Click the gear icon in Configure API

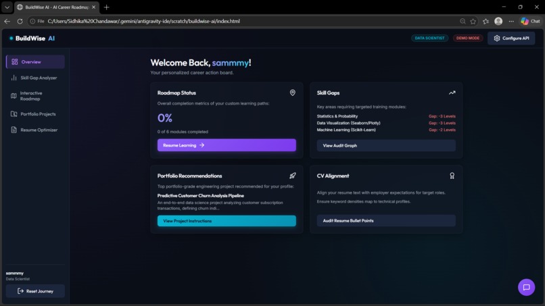click(497, 39)
